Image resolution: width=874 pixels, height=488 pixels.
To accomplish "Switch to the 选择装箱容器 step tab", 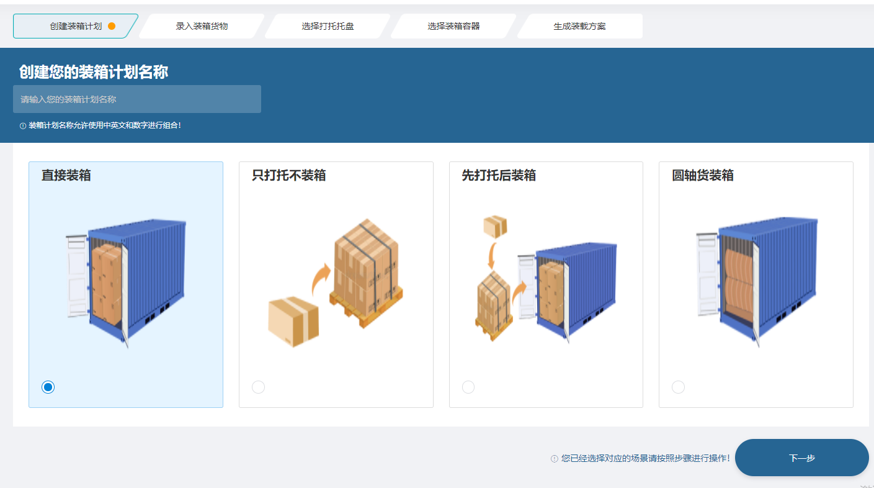I will (x=453, y=26).
